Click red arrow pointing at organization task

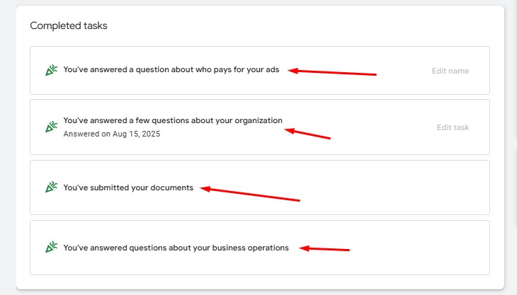pos(307,133)
